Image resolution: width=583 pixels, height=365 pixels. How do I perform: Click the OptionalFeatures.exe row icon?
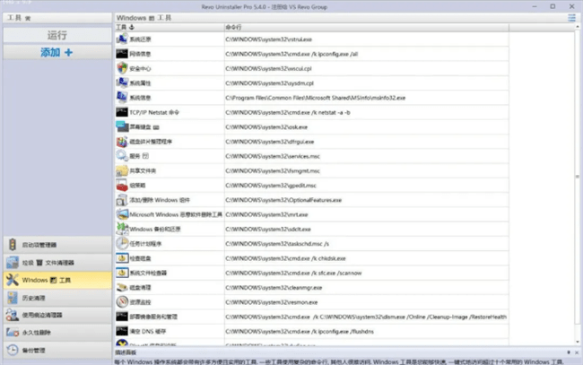[122, 200]
